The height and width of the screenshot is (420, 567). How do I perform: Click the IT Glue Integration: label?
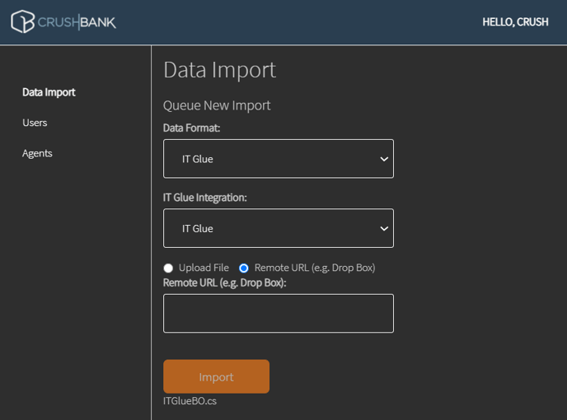(x=205, y=198)
